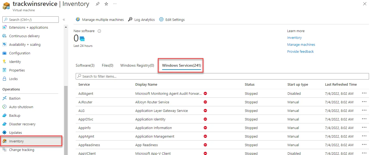Focus the Search to filter items field
Image resolution: width=372 pixels, height=155 pixels.
[x=222, y=76]
